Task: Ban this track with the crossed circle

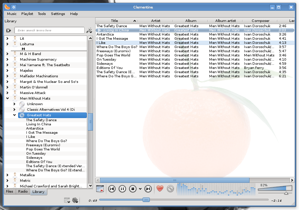Action: [x=170, y=189]
